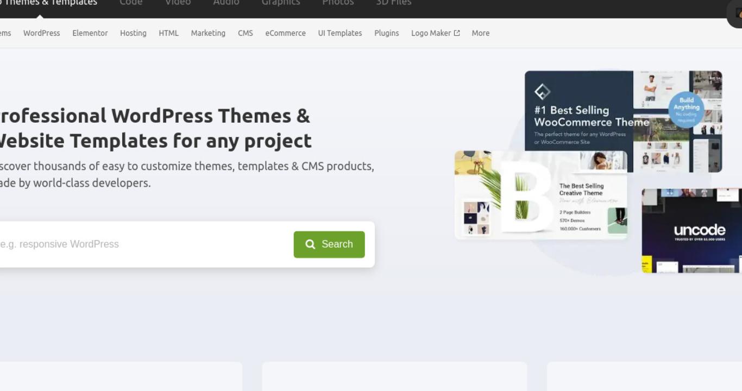This screenshot has width=742, height=391.
Task: Switch to the Code tab
Action: [x=131, y=3]
